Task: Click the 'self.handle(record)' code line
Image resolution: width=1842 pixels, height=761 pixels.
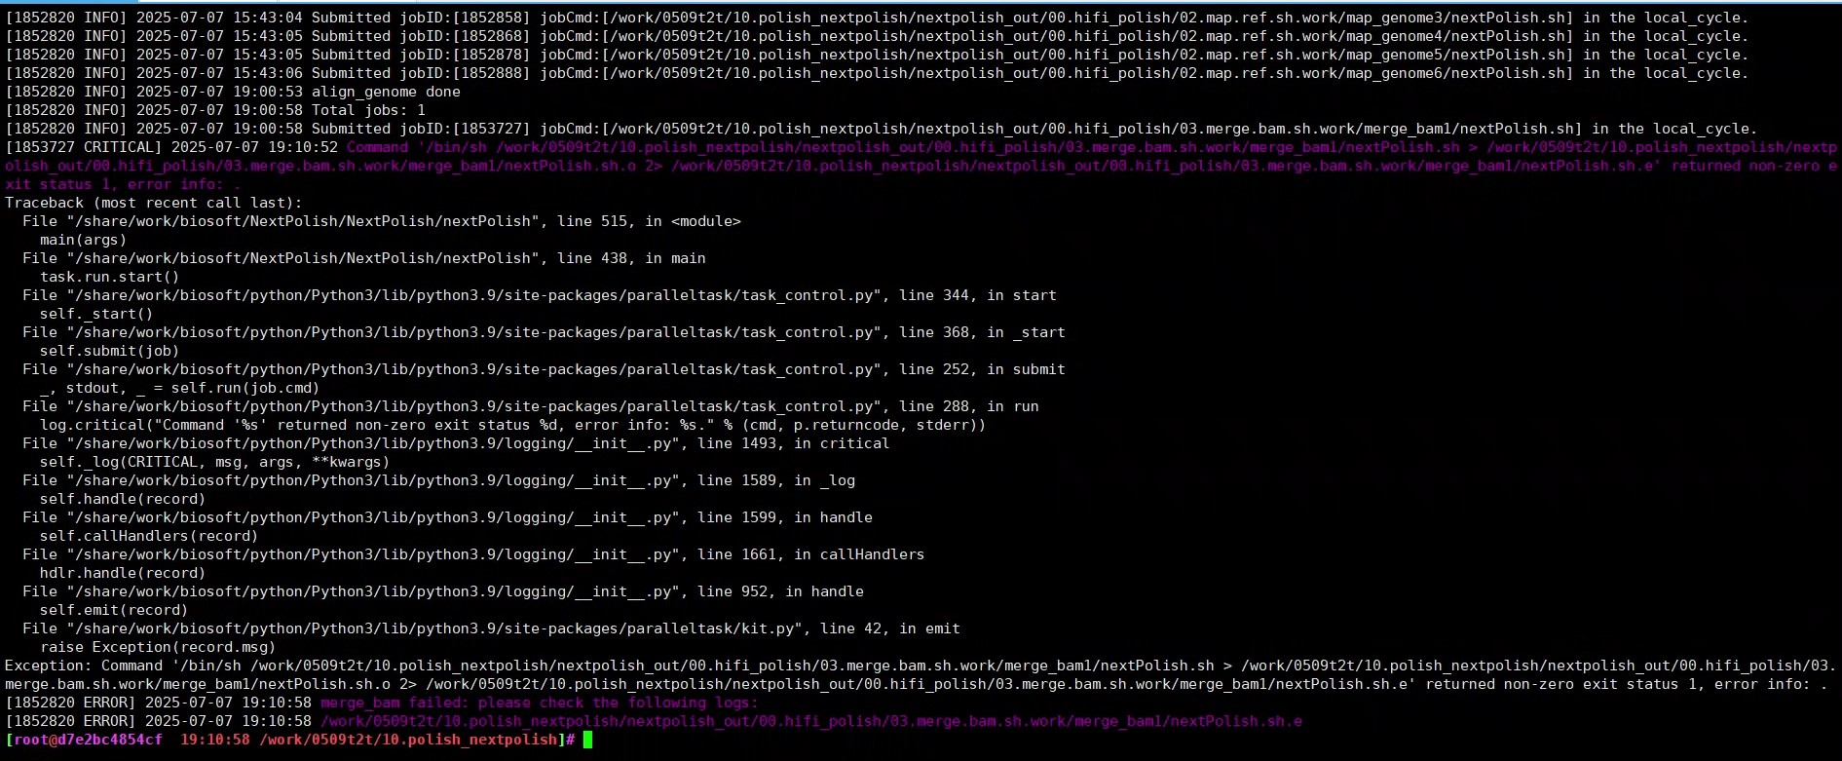Action: 123,499
